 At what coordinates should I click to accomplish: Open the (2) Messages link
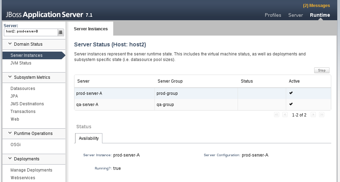(316, 6)
